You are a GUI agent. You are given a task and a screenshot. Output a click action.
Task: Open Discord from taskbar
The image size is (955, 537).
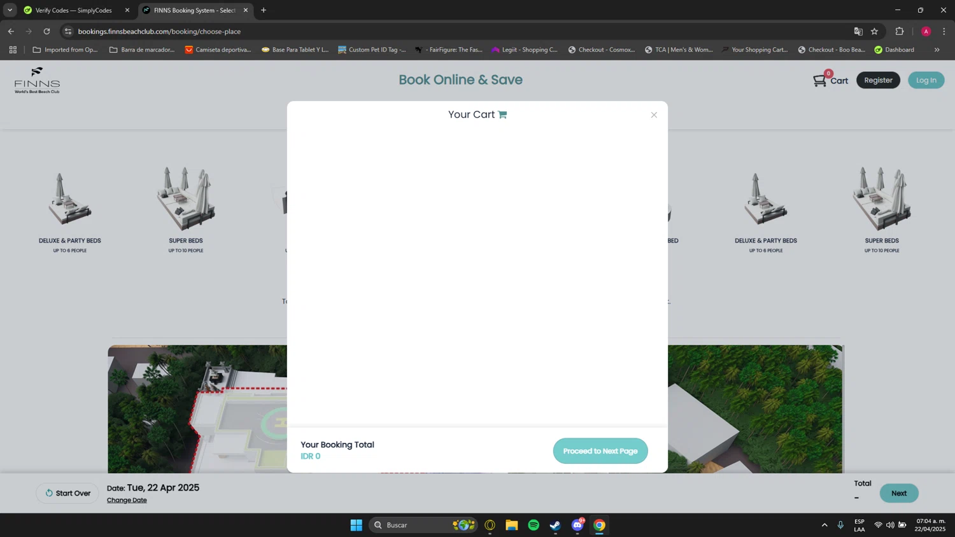(577, 525)
